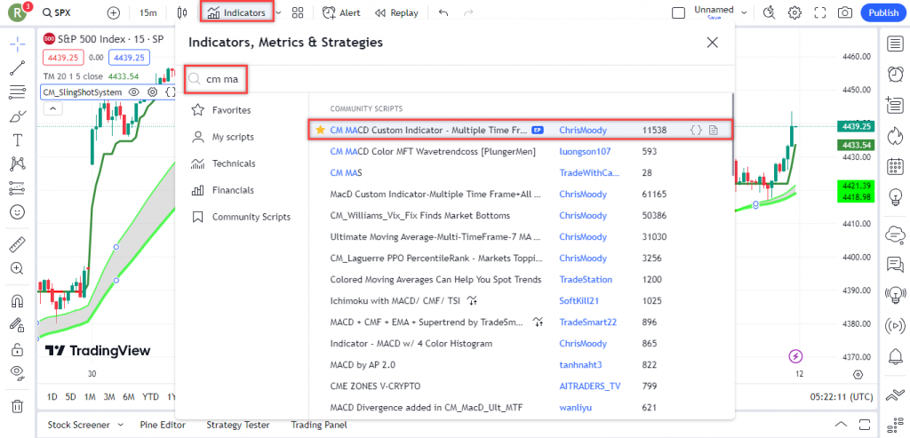Close the Indicators dialog
The image size is (910, 438).
(x=712, y=43)
